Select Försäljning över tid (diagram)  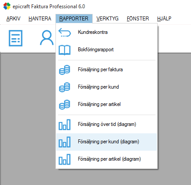click(107, 124)
